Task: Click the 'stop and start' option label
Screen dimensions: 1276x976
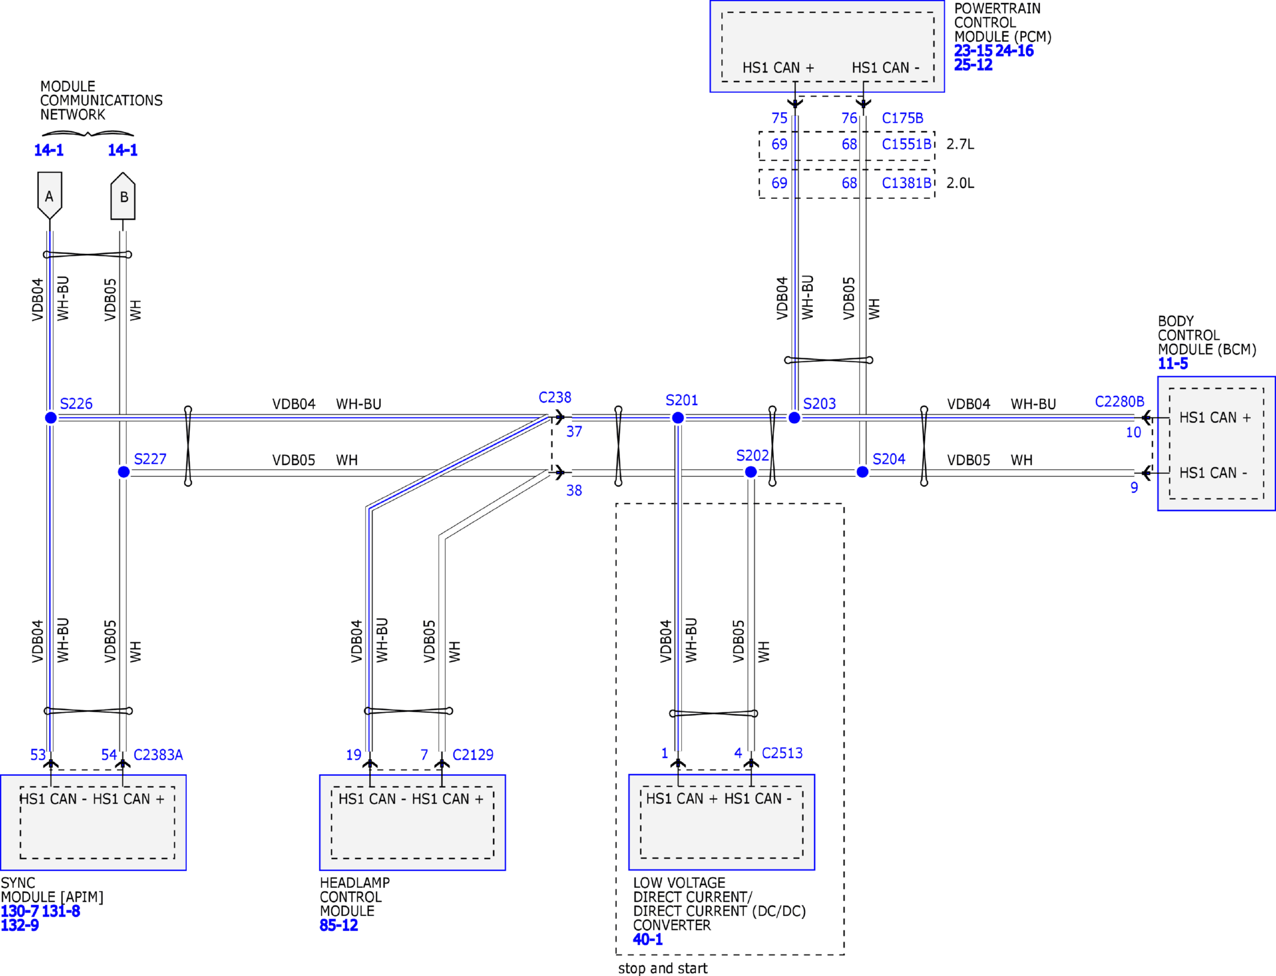Action: [x=663, y=968]
